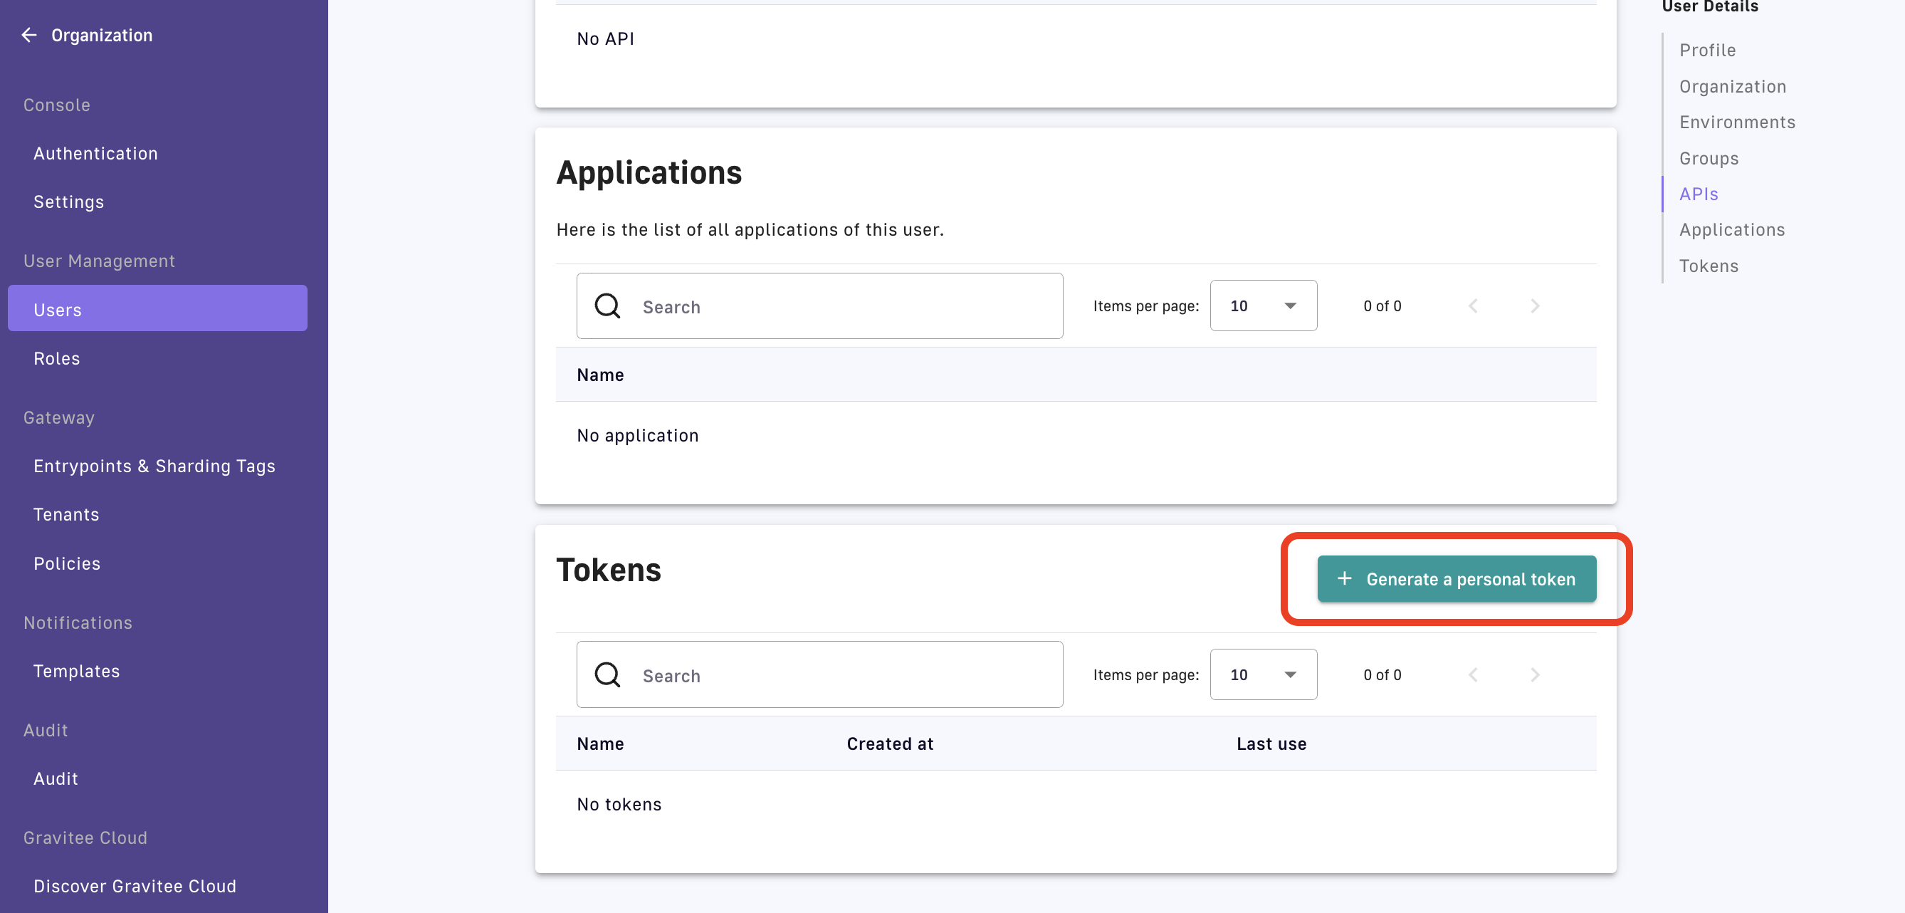Click next page arrow in Tokens table
The width and height of the screenshot is (1905, 913).
(1535, 674)
